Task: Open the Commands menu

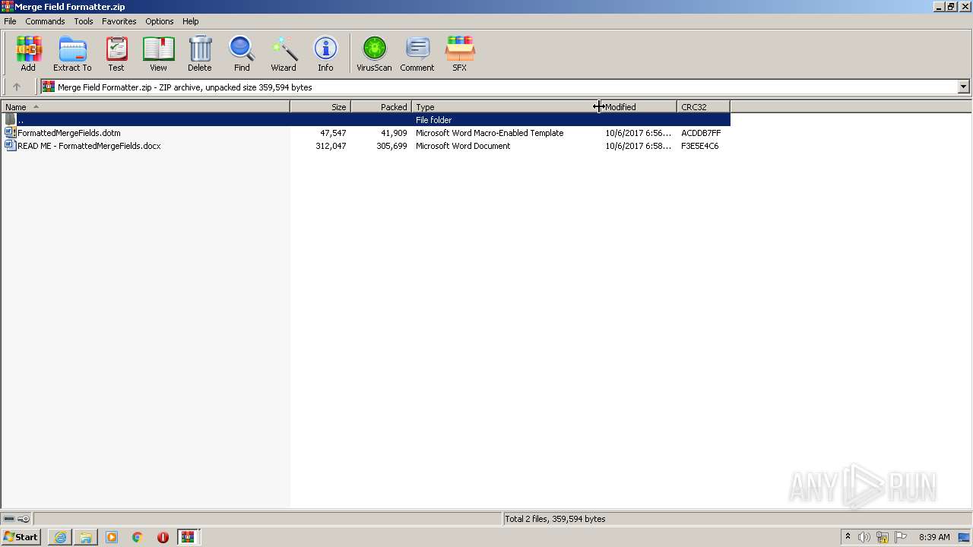Action: (x=45, y=21)
